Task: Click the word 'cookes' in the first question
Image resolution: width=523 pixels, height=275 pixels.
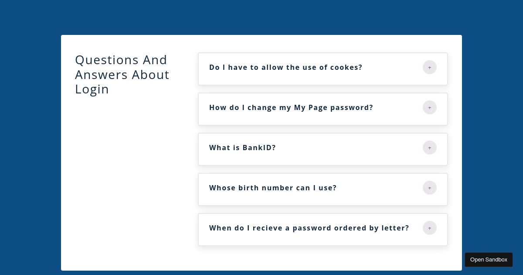Action: [x=344, y=67]
